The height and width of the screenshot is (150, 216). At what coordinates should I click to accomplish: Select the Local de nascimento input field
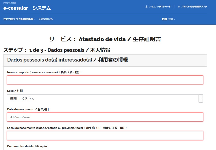105,136
